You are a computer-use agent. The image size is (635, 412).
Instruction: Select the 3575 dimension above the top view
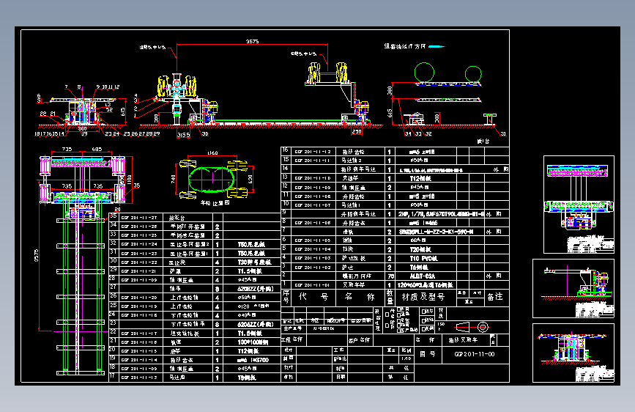coord(252,41)
